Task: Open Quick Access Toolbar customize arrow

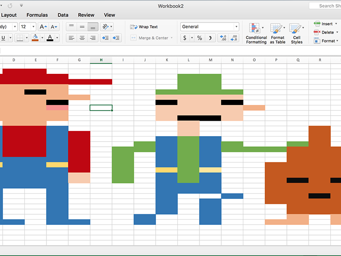Action: (x=21, y=6)
